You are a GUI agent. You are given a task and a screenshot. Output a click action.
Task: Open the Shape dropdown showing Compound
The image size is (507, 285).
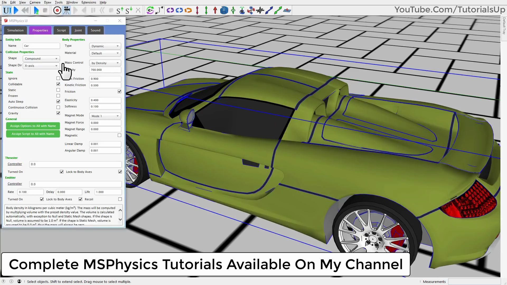(41, 58)
